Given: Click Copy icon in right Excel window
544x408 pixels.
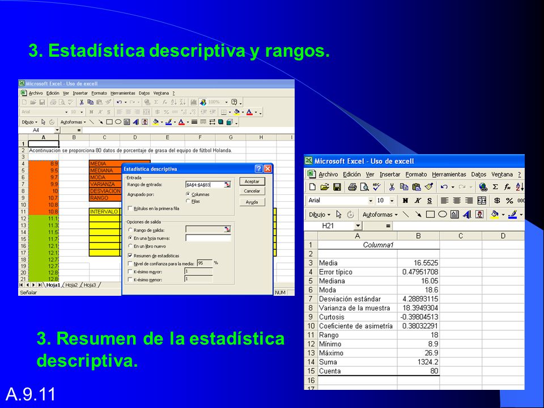Looking at the screenshot, I should [x=404, y=187].
